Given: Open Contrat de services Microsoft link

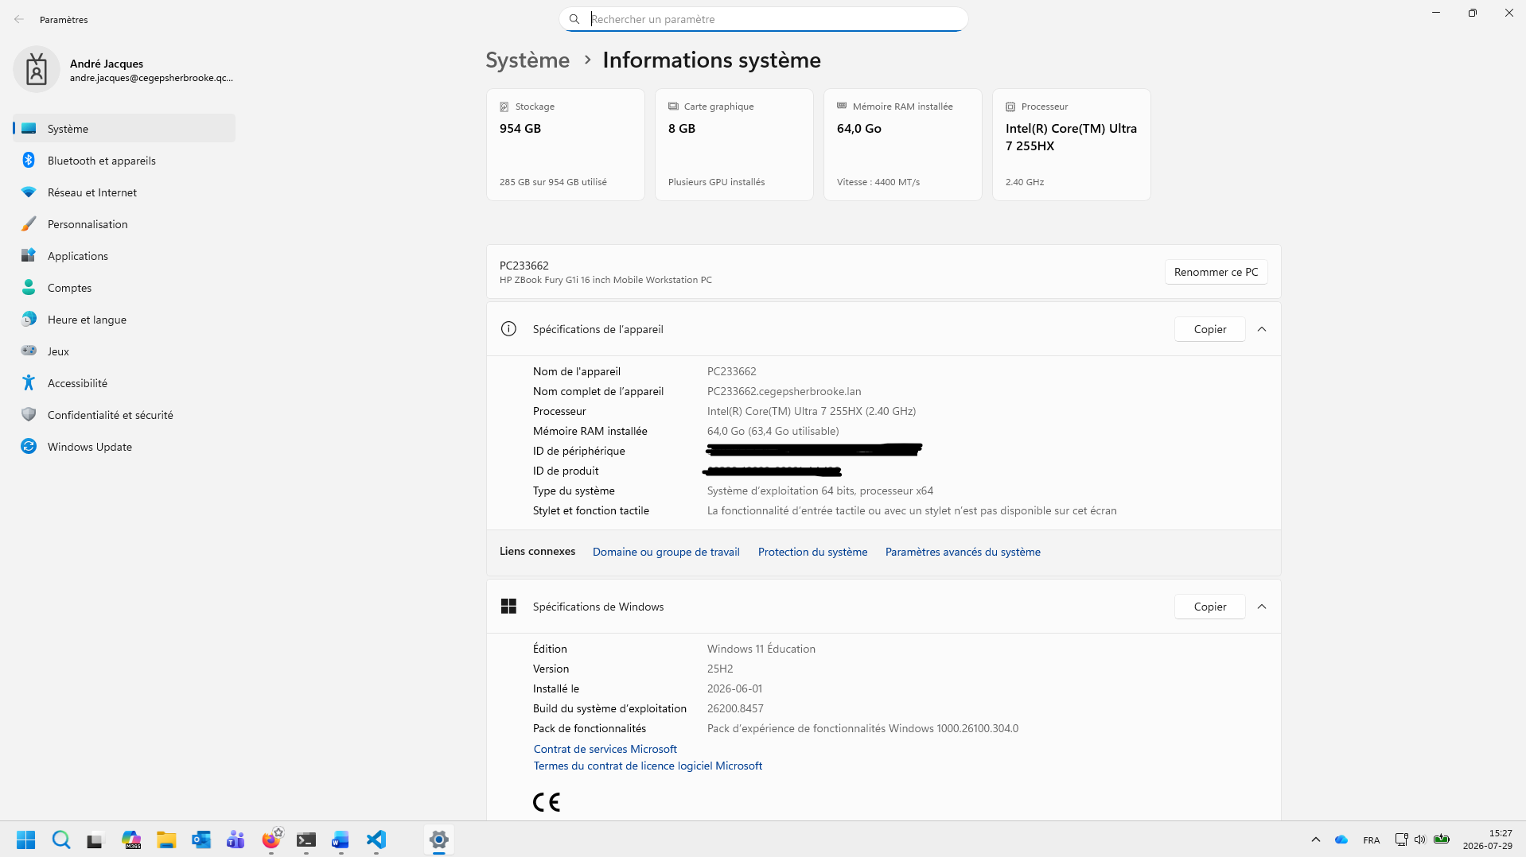Looking at the screenshot, I should [x=605, y=749].
